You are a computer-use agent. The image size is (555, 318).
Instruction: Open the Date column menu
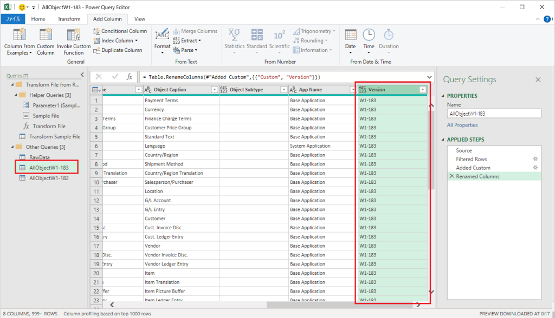coord(351,42)
